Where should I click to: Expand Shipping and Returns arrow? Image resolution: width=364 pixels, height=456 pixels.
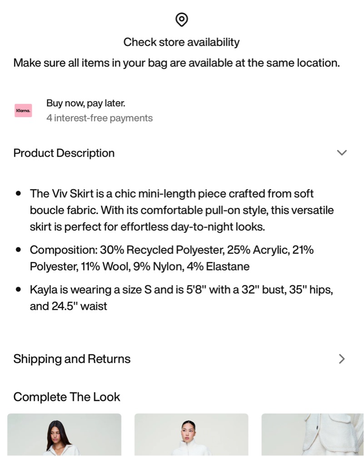coord(342,359)
